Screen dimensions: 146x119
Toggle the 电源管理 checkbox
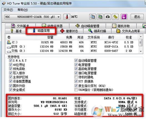(76, 64)
